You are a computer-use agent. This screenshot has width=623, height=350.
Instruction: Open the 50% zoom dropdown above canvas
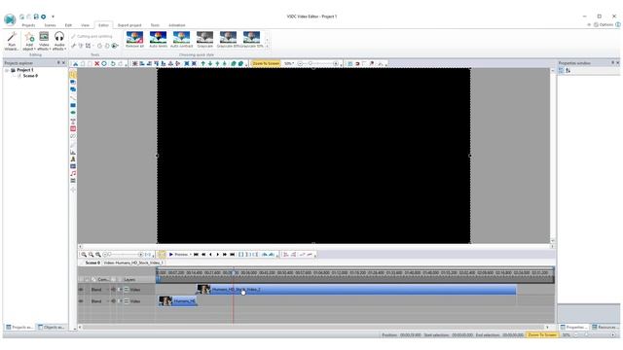click(289, 63)
